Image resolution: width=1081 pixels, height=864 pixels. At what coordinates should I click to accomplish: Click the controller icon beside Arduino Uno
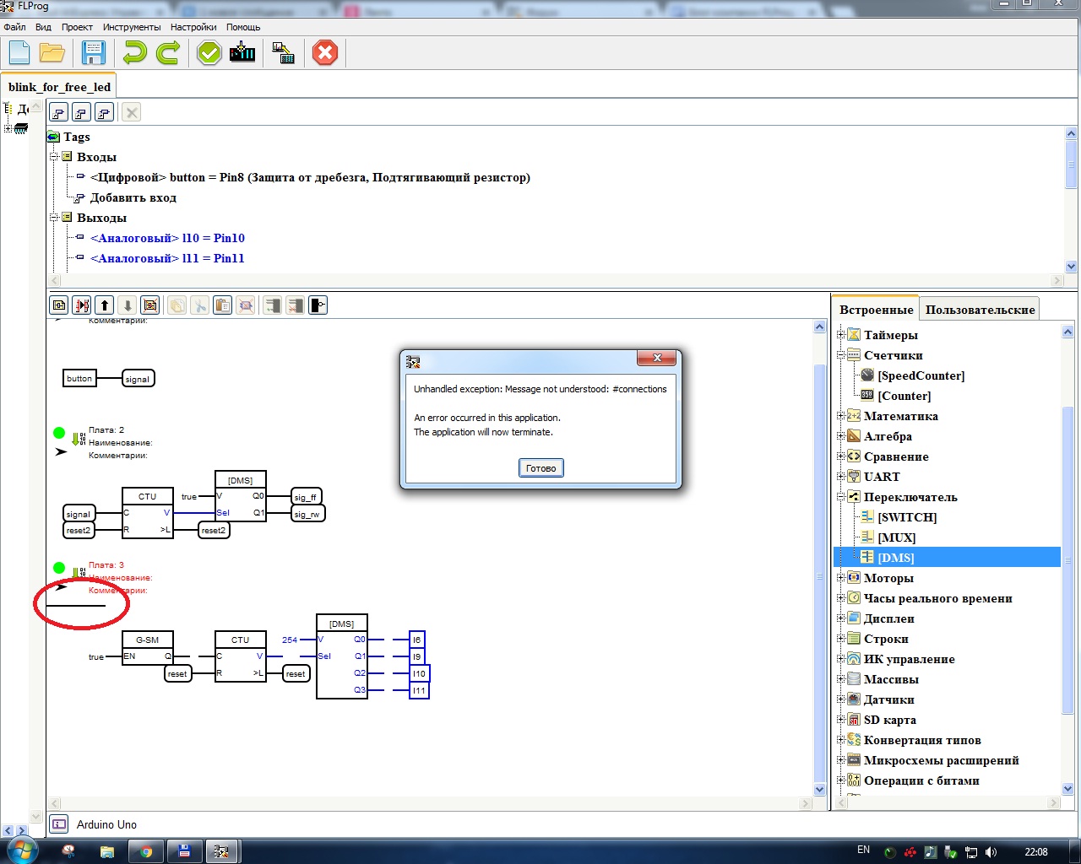point(59,824)
